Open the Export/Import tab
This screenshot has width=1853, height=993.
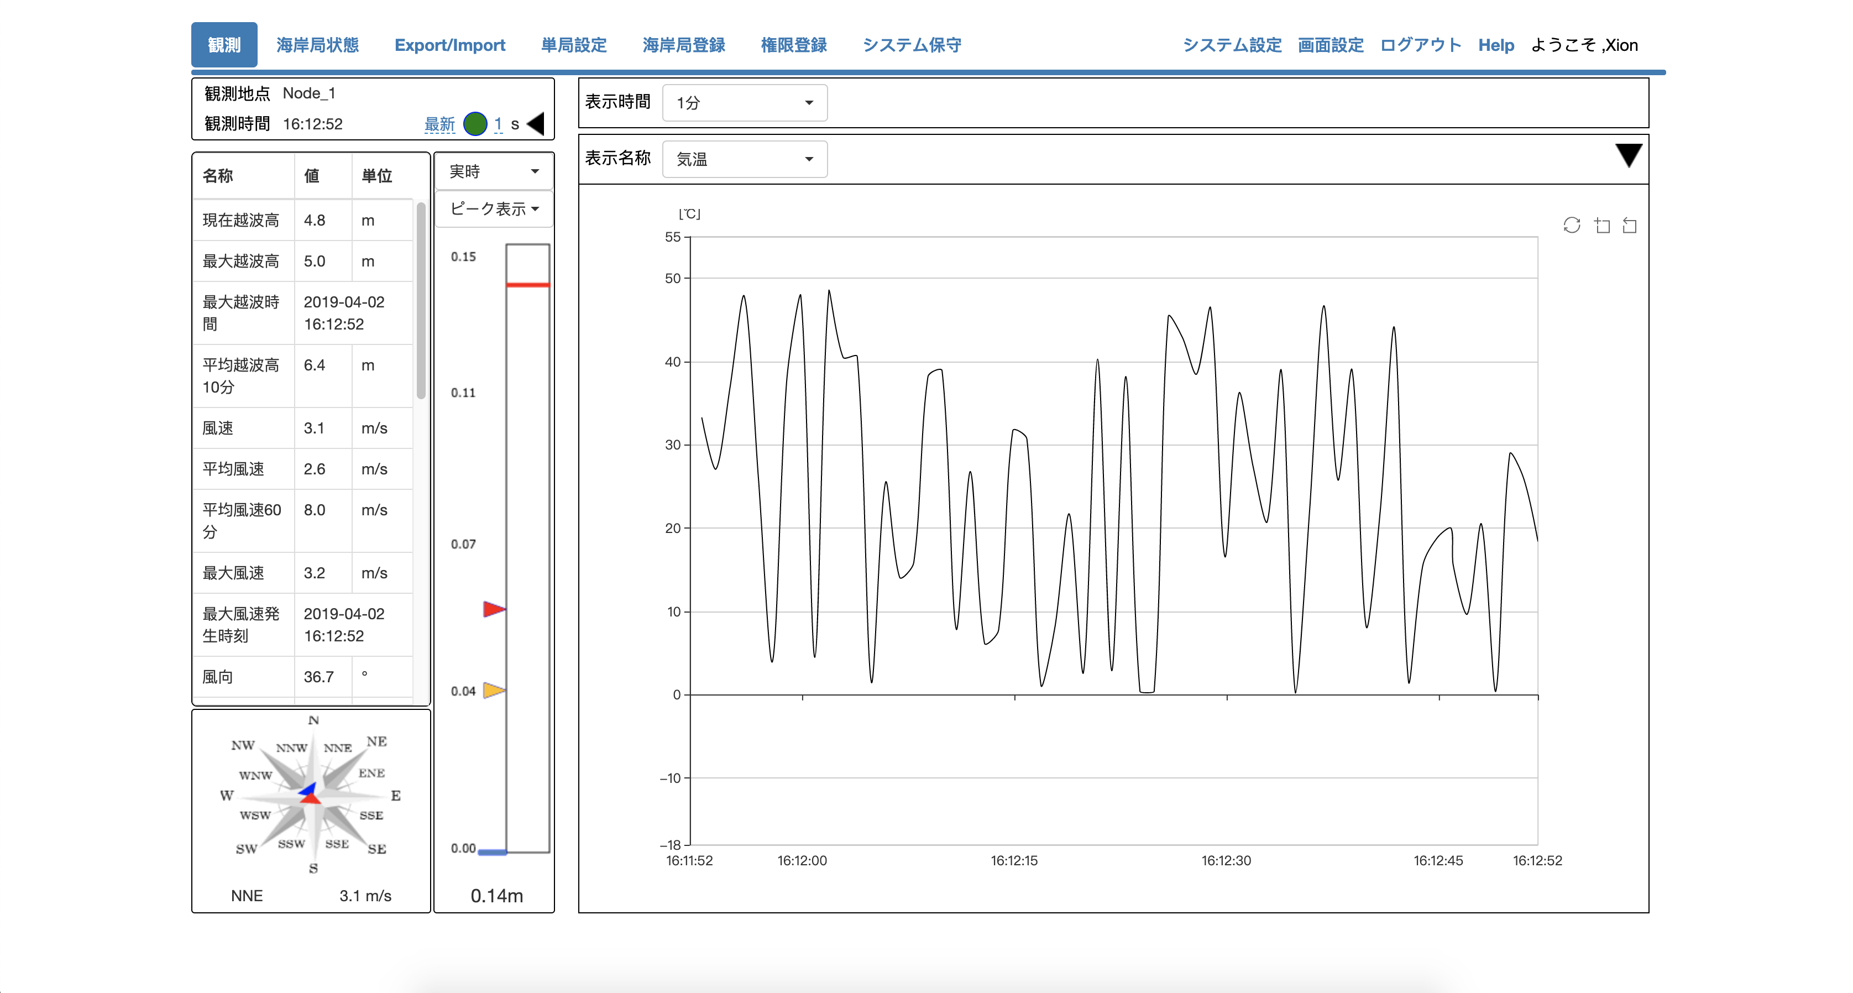[x=449, y=45]
